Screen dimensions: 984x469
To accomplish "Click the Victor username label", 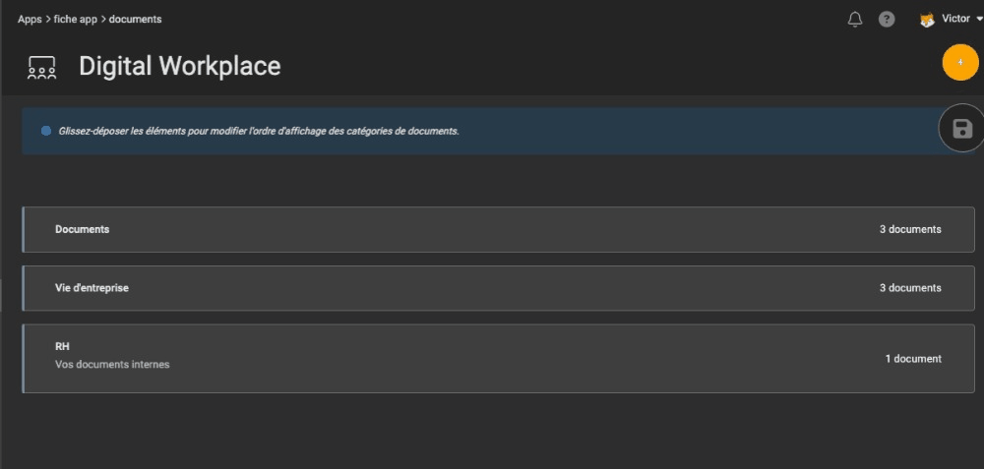I will point(955,19).
